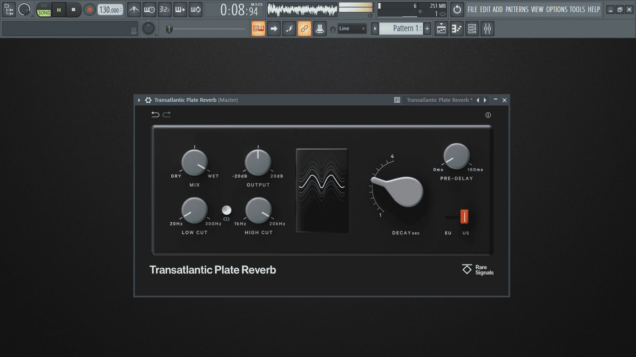The width and height of the screenshot is (636, 357).
Task: Toggle the 3.2.1 countdown before recording
Action: click(x=164, y=9)
